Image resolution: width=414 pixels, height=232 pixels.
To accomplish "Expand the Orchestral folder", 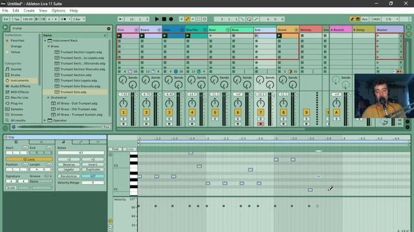I will [x=49, y=97].
